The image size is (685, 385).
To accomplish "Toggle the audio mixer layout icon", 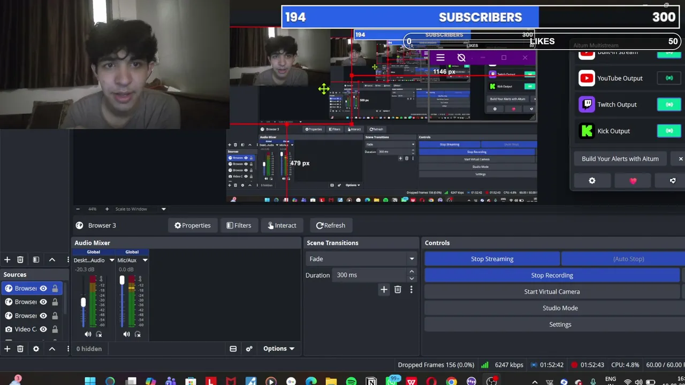I will pyautogui.click(x=233, y=349).
